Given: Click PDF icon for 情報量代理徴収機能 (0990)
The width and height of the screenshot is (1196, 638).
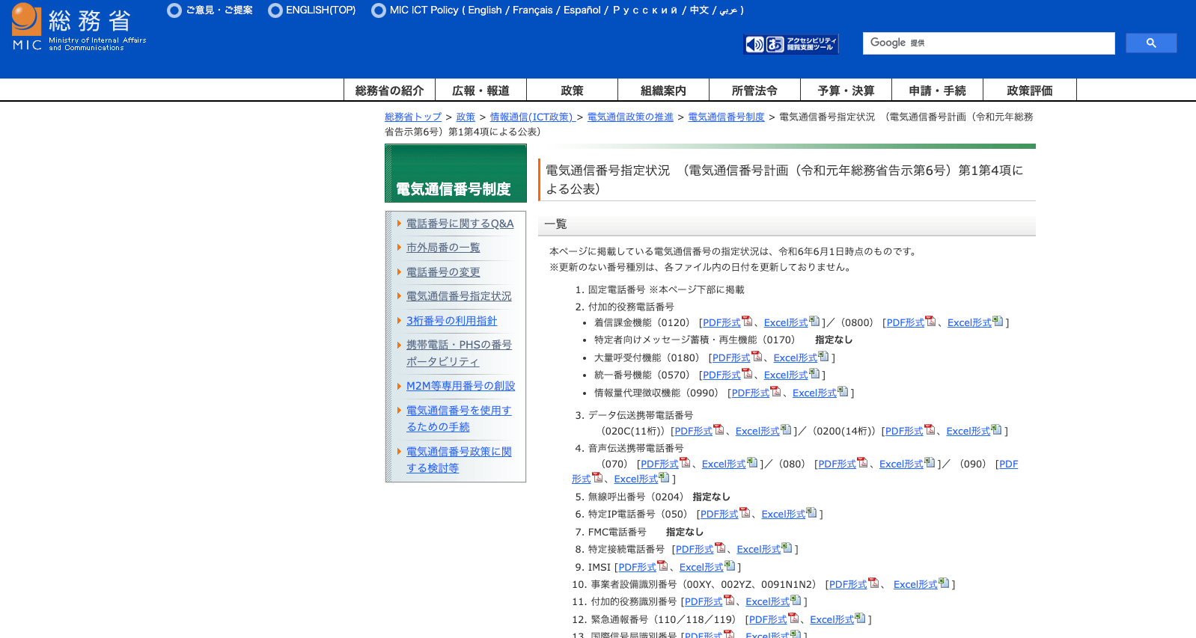Looking at the screenshot, I should coord(775,391).
